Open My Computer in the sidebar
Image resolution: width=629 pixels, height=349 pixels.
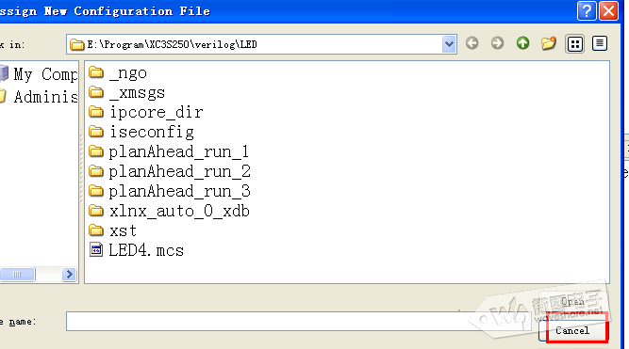click(x=40, y=74)
